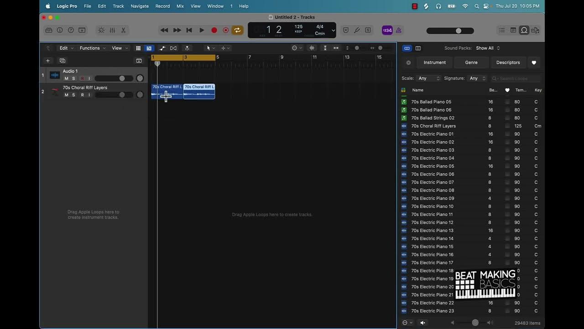This screenshot has width=584, height=329.
Task: Select the second 70s Choral Riff region
Action: click(x=199, y=91)
